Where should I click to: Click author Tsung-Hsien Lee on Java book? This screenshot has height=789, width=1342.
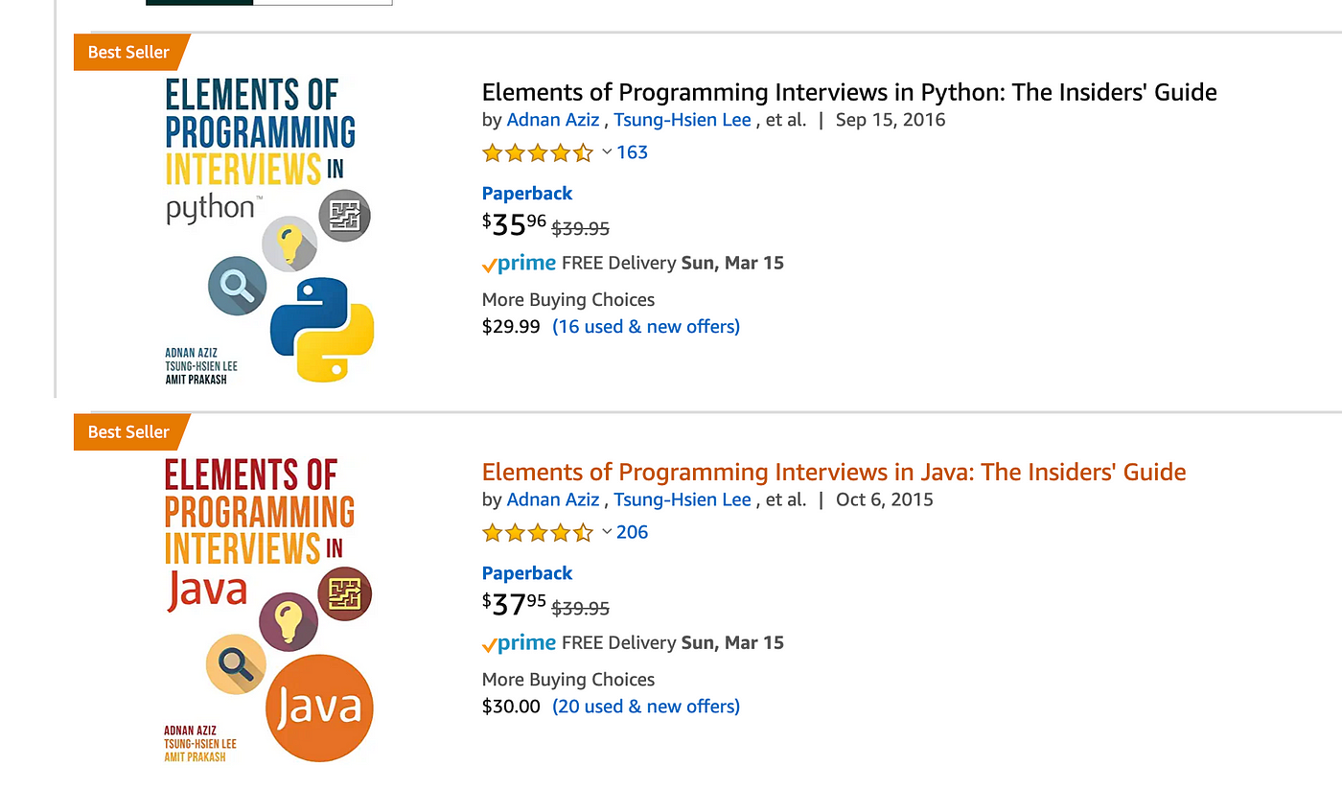(683, 499)
